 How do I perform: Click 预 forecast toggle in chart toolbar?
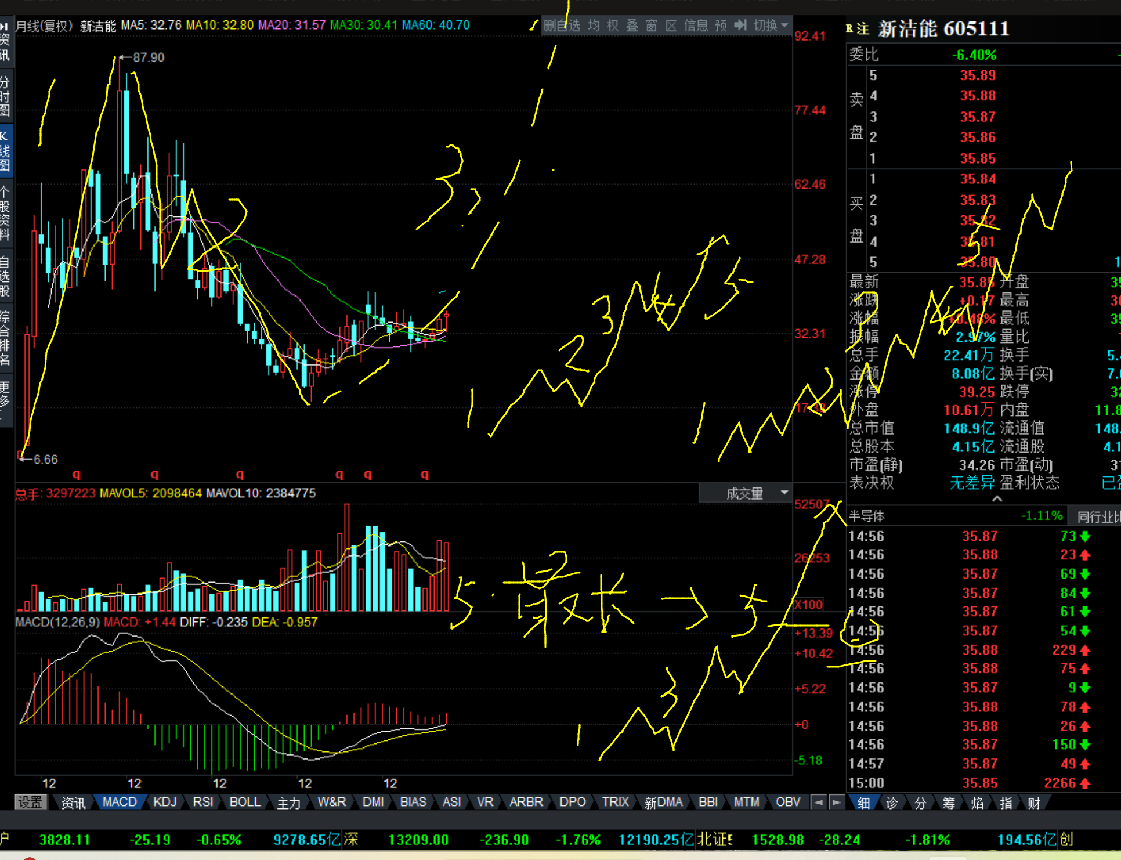click(x=721, y=26)
